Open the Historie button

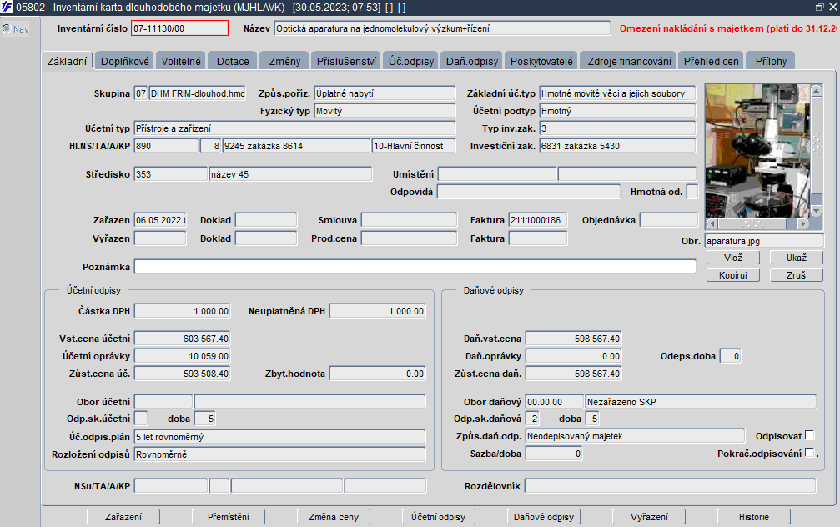click(753, 517)
